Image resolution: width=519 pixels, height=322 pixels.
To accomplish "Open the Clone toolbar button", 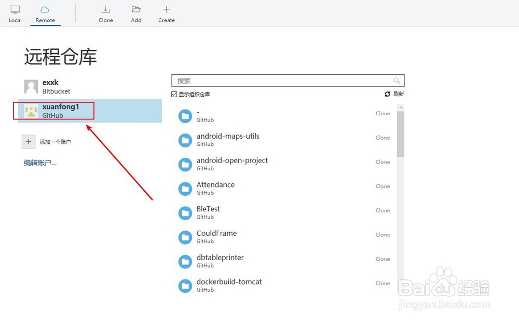I will point(105,14).
